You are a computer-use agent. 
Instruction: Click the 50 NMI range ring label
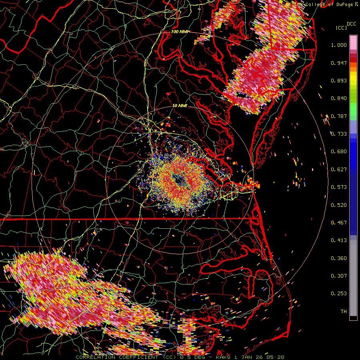[x=180, y=106]
